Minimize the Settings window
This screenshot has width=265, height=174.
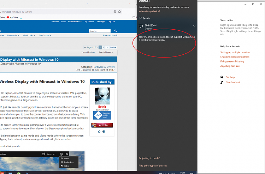tap(246, 4)
